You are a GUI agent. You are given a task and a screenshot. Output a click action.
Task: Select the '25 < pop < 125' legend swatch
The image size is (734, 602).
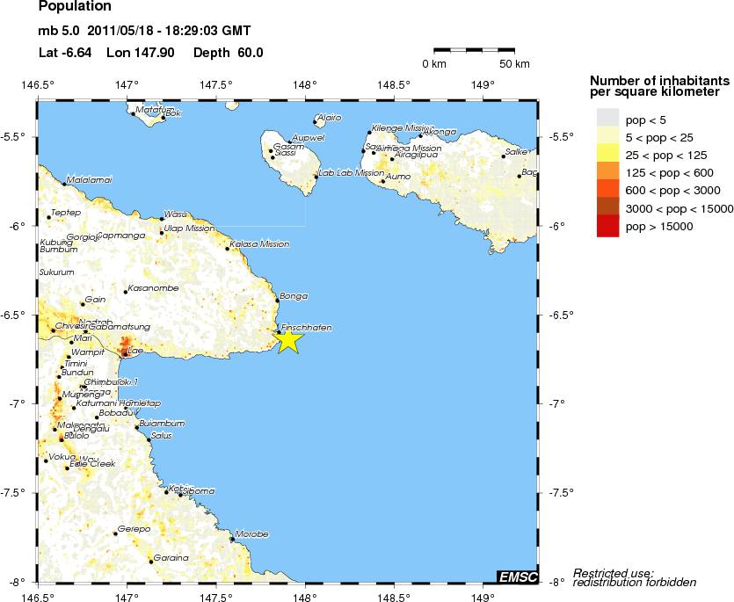[x=607, y=154]
